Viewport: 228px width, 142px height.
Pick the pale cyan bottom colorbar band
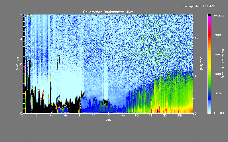coord(209,112)
